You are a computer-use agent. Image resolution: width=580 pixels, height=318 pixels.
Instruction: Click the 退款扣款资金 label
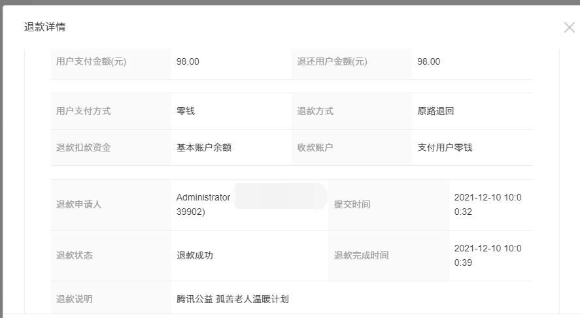83,148
